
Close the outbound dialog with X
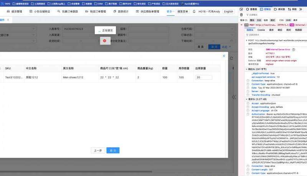pos(224,56)
